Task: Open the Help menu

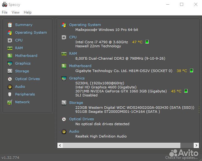Action: [27, 12]
